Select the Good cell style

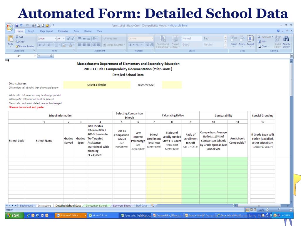191,45
